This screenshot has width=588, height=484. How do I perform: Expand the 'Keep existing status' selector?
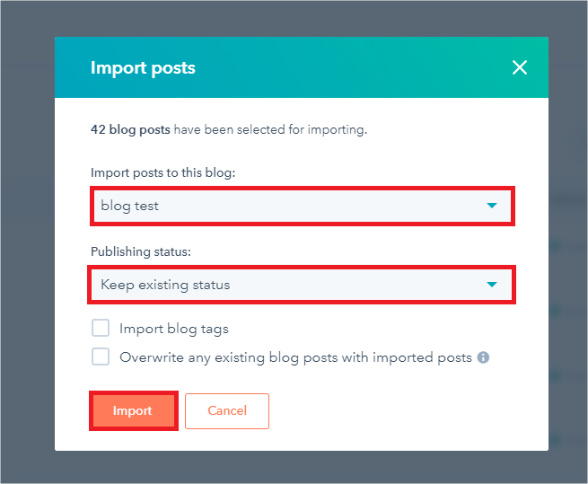(x=287, y=285)
